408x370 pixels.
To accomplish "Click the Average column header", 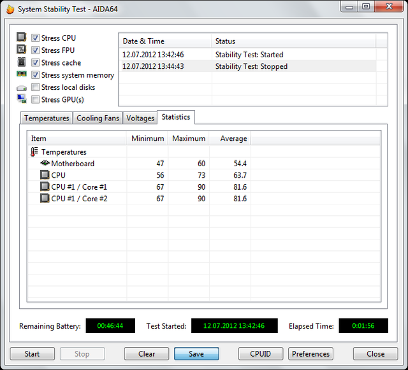I will coord(230,138).
